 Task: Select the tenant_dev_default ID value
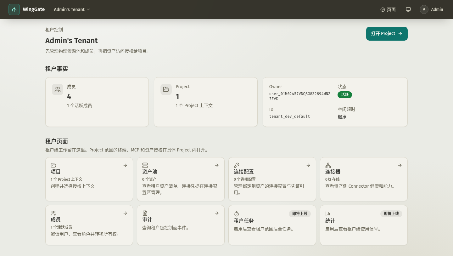[289, 117]
